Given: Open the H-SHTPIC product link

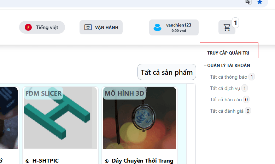Looking at the screenshot, I should (x=46, y=161).
